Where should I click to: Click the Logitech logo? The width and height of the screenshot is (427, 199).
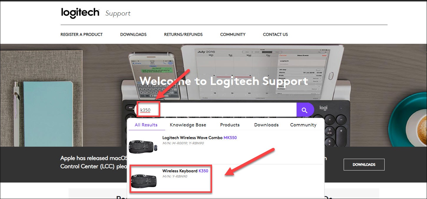point(80,12)
